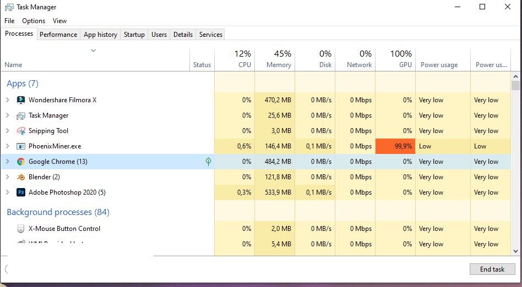Expand the Wondershare Filmora X process group

[x=8, y=100]
